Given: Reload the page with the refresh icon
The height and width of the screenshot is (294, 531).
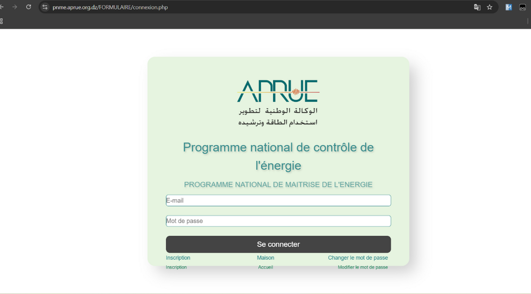Looking at the screenshot, I should click(29, 7).
